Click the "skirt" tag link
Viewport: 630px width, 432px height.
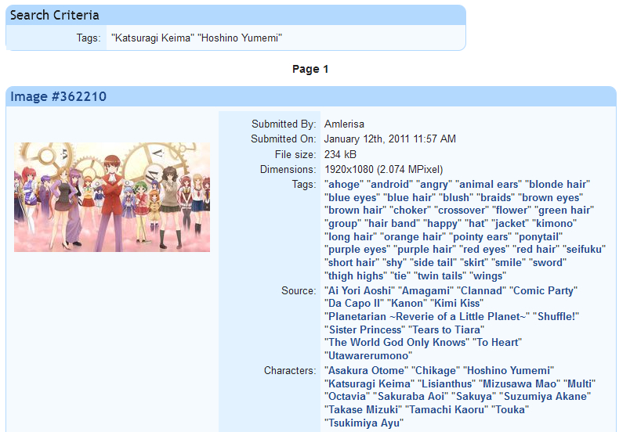tap(475, 262)
